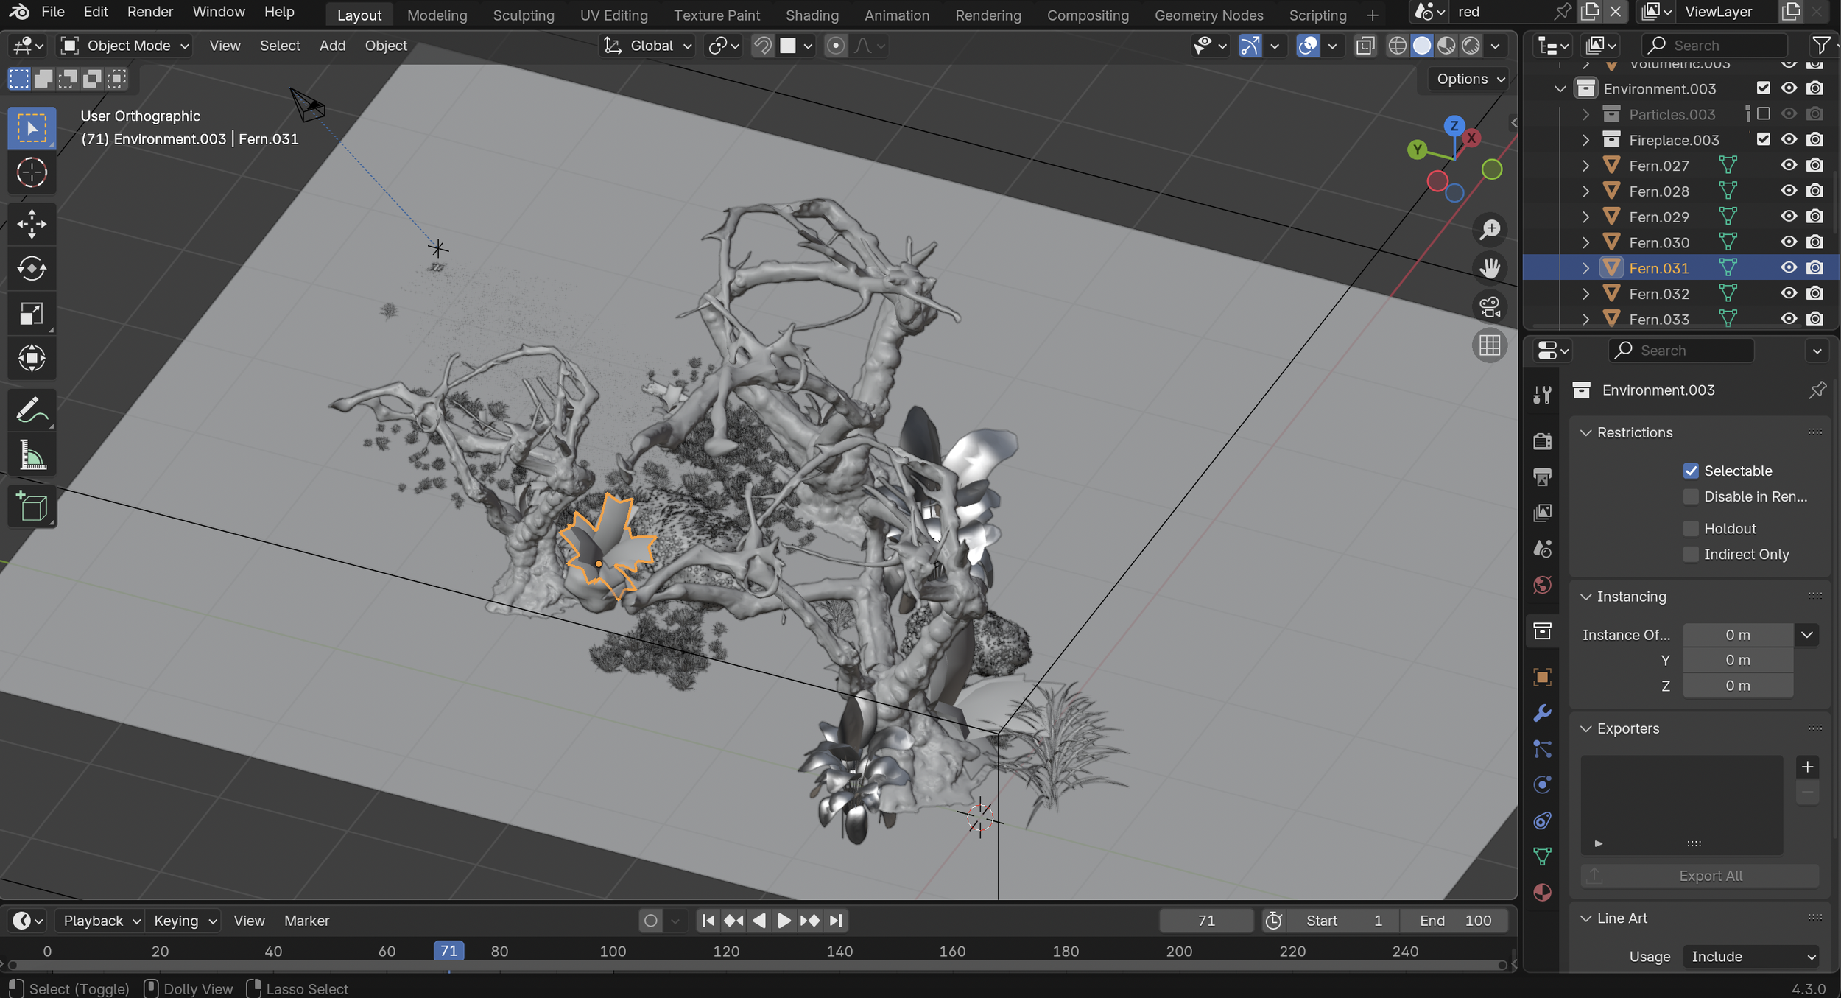Click the Blender logo icon in the menu bar
Viewport: 1841px width, 998px height.
point(18,12)
